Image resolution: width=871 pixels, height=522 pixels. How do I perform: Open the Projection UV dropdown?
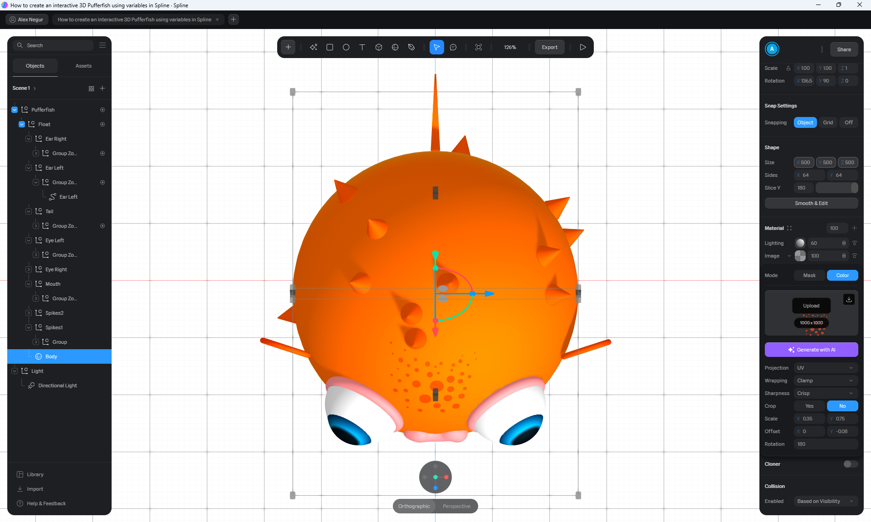(825, 368)
